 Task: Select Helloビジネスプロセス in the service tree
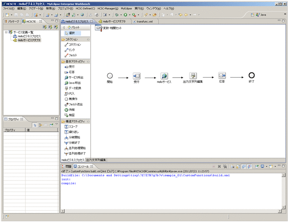pos(29,36)
